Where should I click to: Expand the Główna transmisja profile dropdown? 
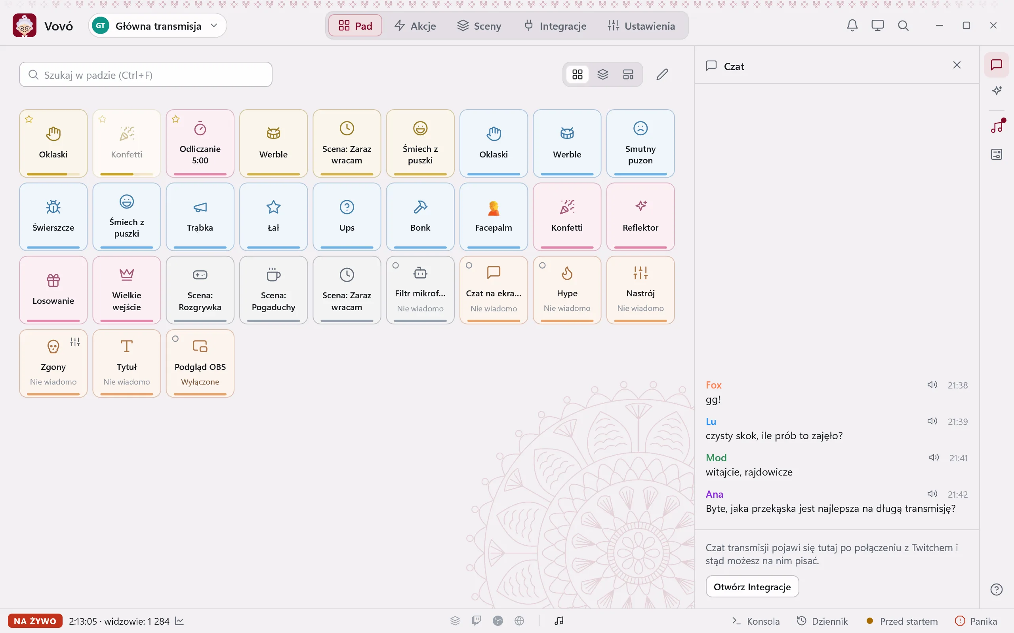[158, 26]
